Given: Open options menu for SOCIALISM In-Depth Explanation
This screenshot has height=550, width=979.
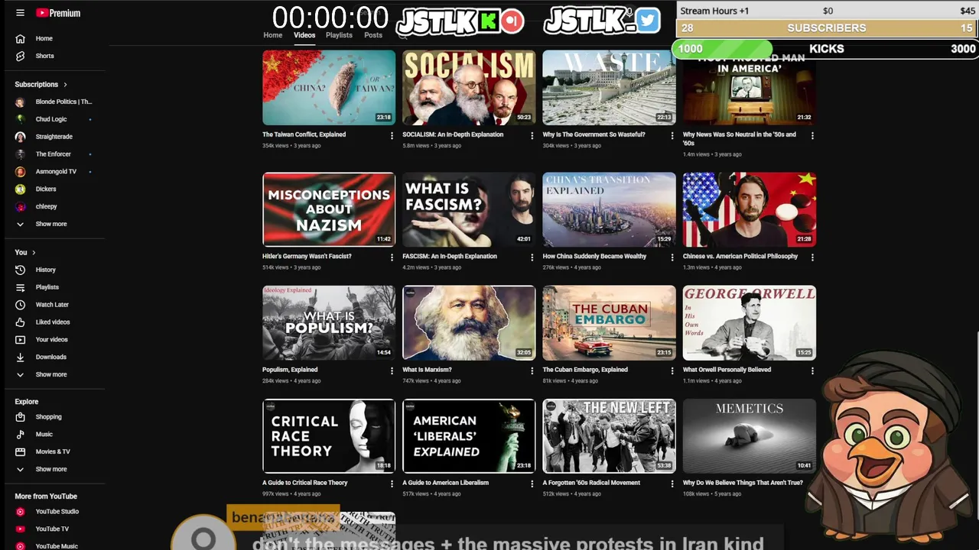Looking at the screenshot, I should coord(532,135).
